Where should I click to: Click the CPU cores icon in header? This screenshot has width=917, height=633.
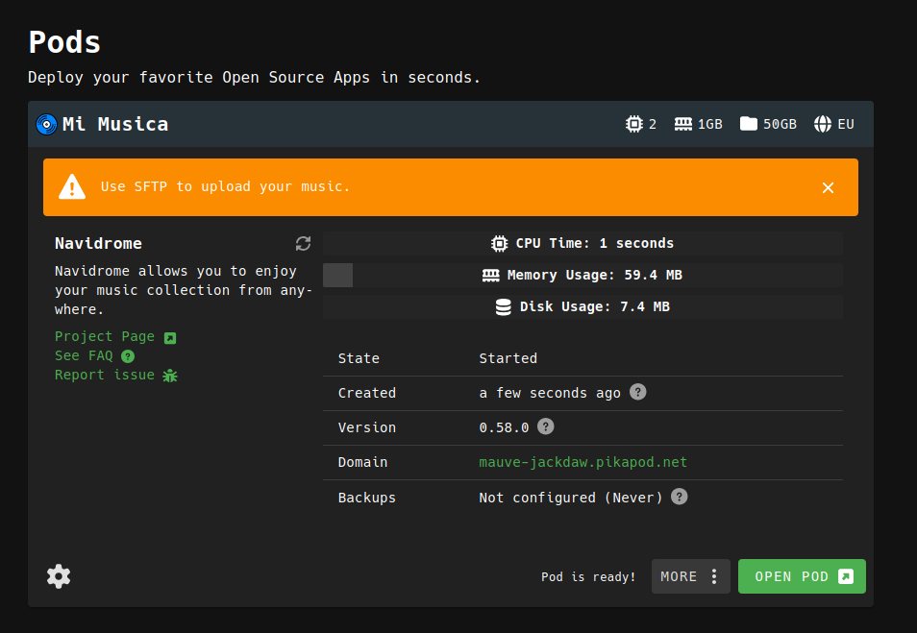pyautogui.click(x=634, y=124)
